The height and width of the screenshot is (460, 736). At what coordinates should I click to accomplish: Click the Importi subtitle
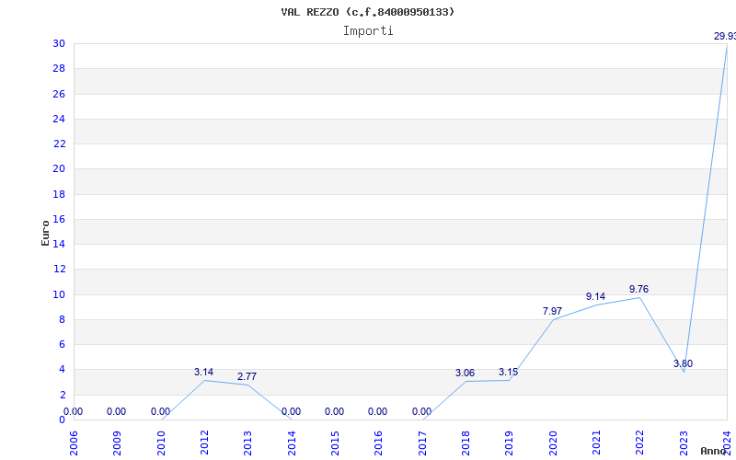coord(368,31)
